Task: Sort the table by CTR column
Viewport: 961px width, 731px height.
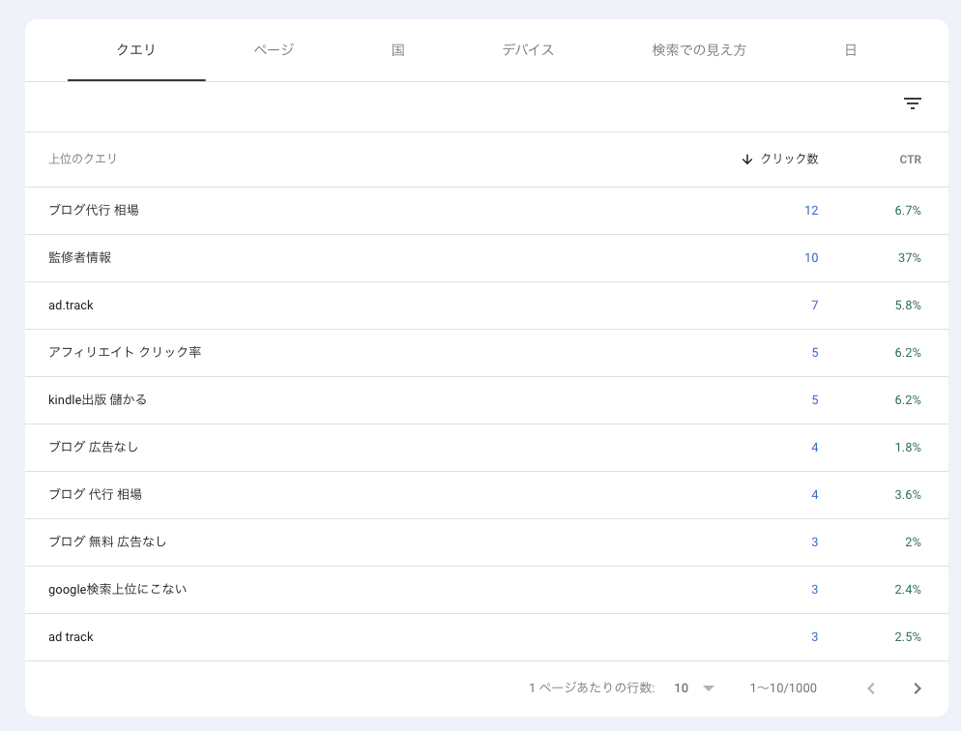Action: click(910, 159)
